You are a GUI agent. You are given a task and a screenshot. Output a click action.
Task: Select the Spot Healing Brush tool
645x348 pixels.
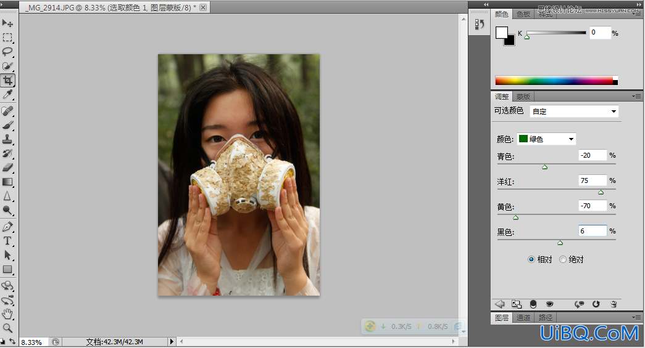7,111
